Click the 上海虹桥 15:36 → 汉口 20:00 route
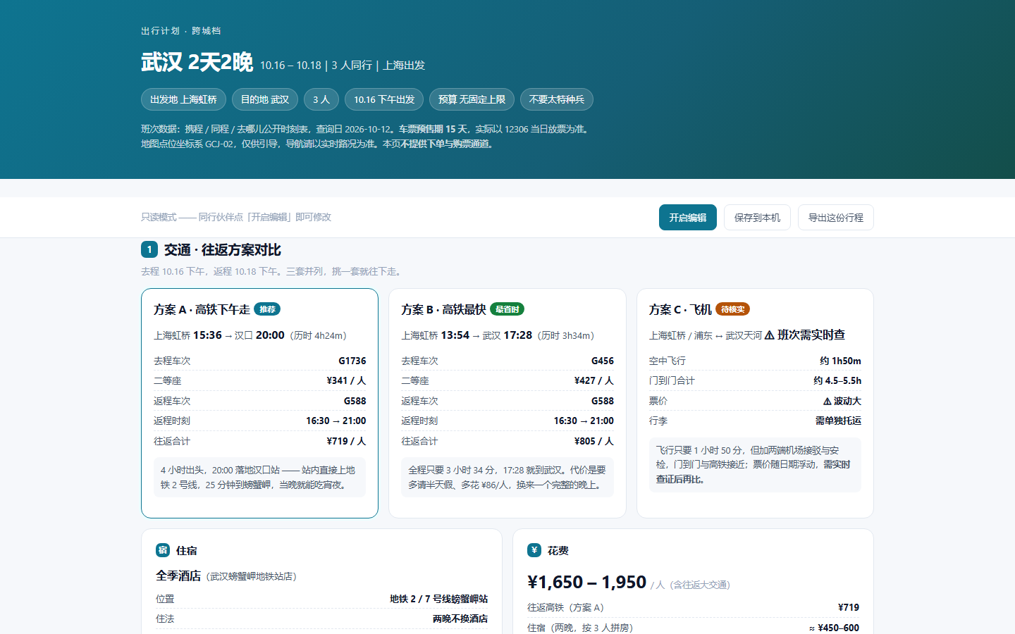Image resolution: width=1015 pixels, height=634 pixels. click(x=219, y=335)
